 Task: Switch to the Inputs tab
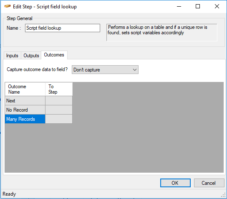12,56
